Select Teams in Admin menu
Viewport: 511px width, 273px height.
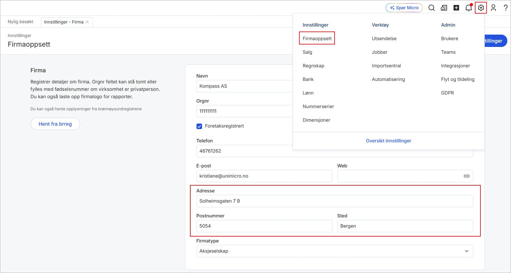pos(448,52)
